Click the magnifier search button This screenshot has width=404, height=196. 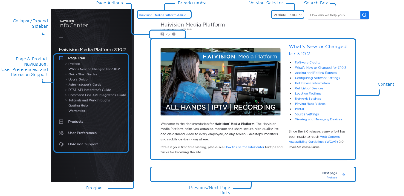364,15
